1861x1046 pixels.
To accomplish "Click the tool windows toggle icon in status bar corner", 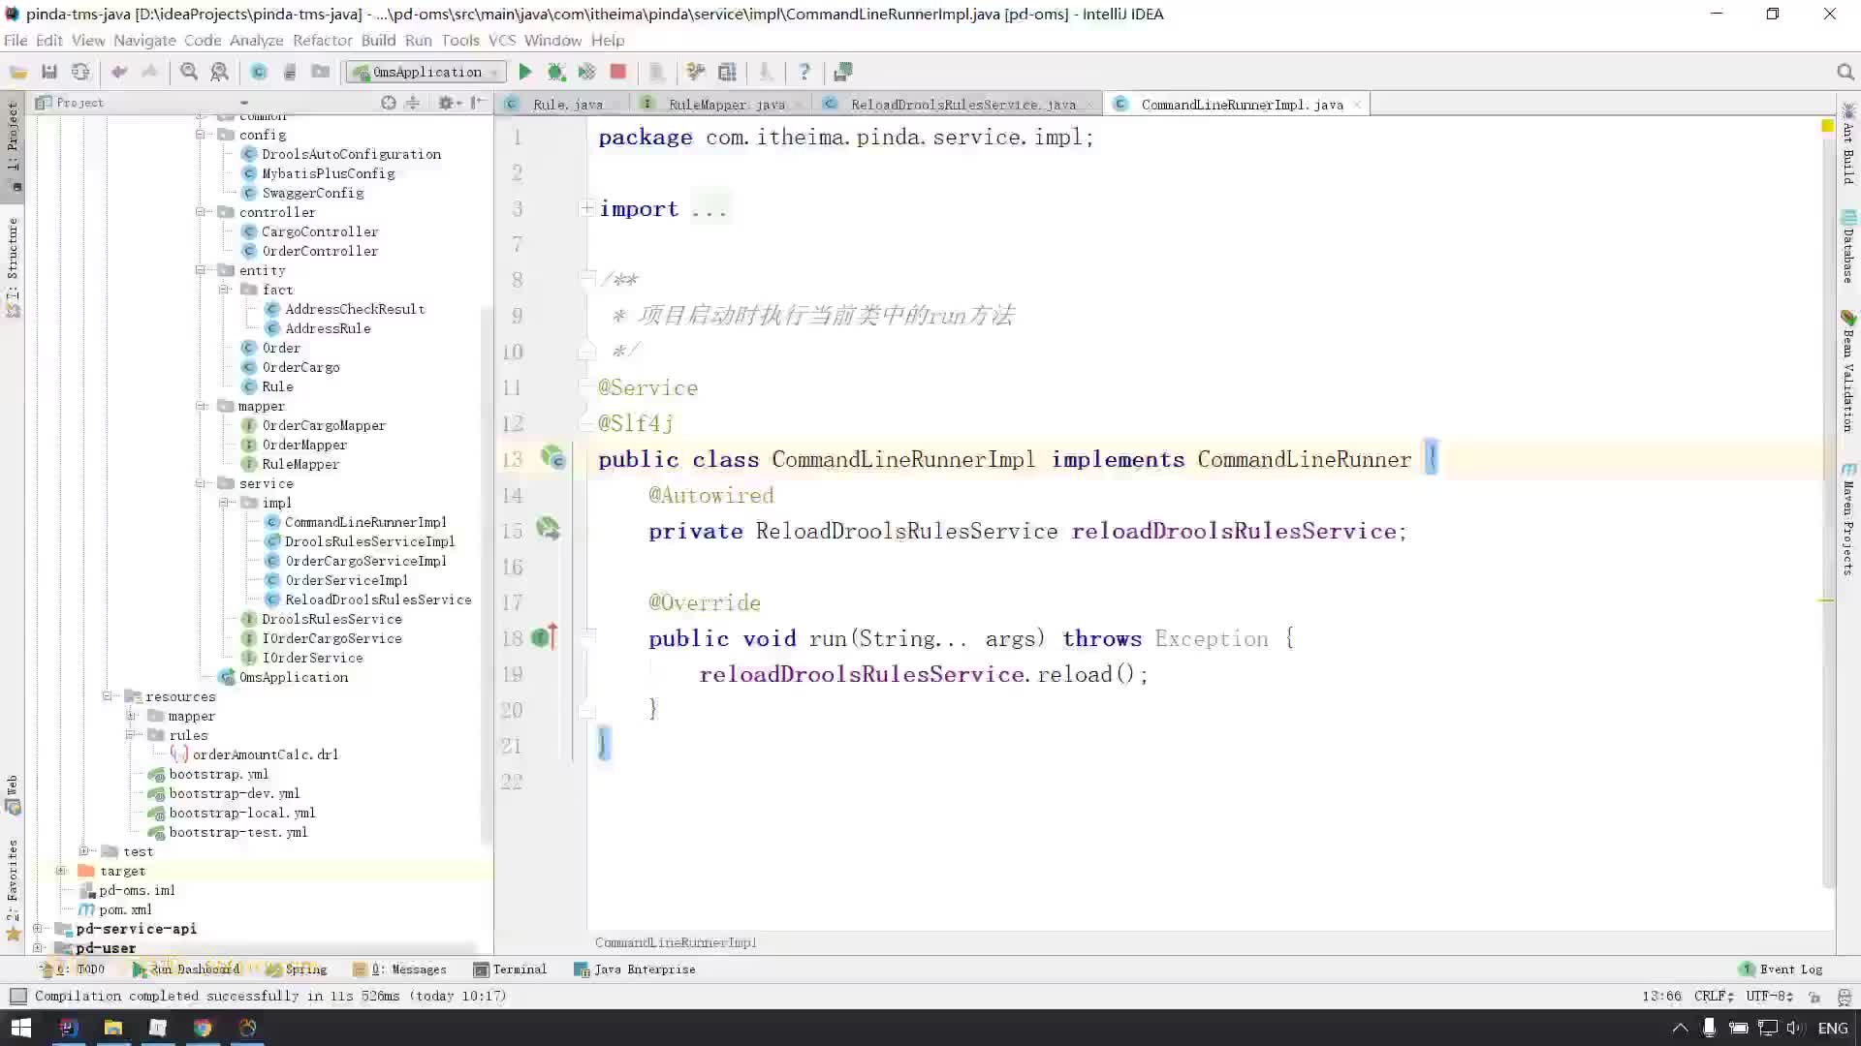I will [x=17, y=996].
